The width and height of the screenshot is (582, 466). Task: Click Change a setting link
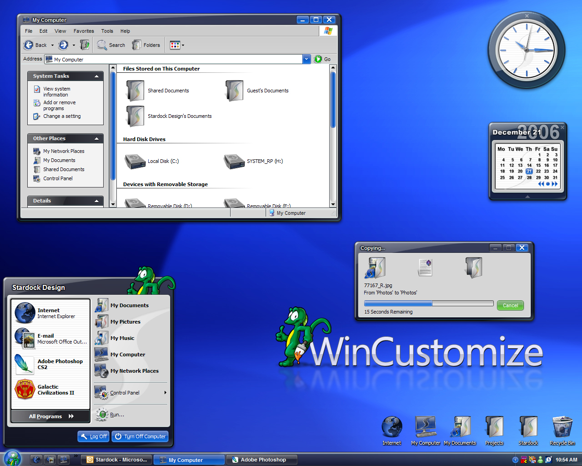62,116
